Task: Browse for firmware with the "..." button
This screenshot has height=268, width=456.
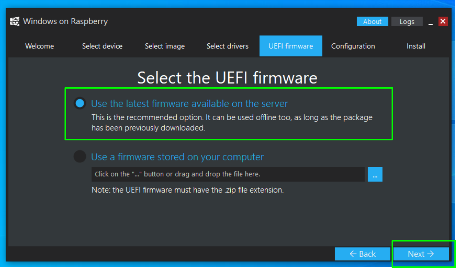Action: (x=375, y=174)
